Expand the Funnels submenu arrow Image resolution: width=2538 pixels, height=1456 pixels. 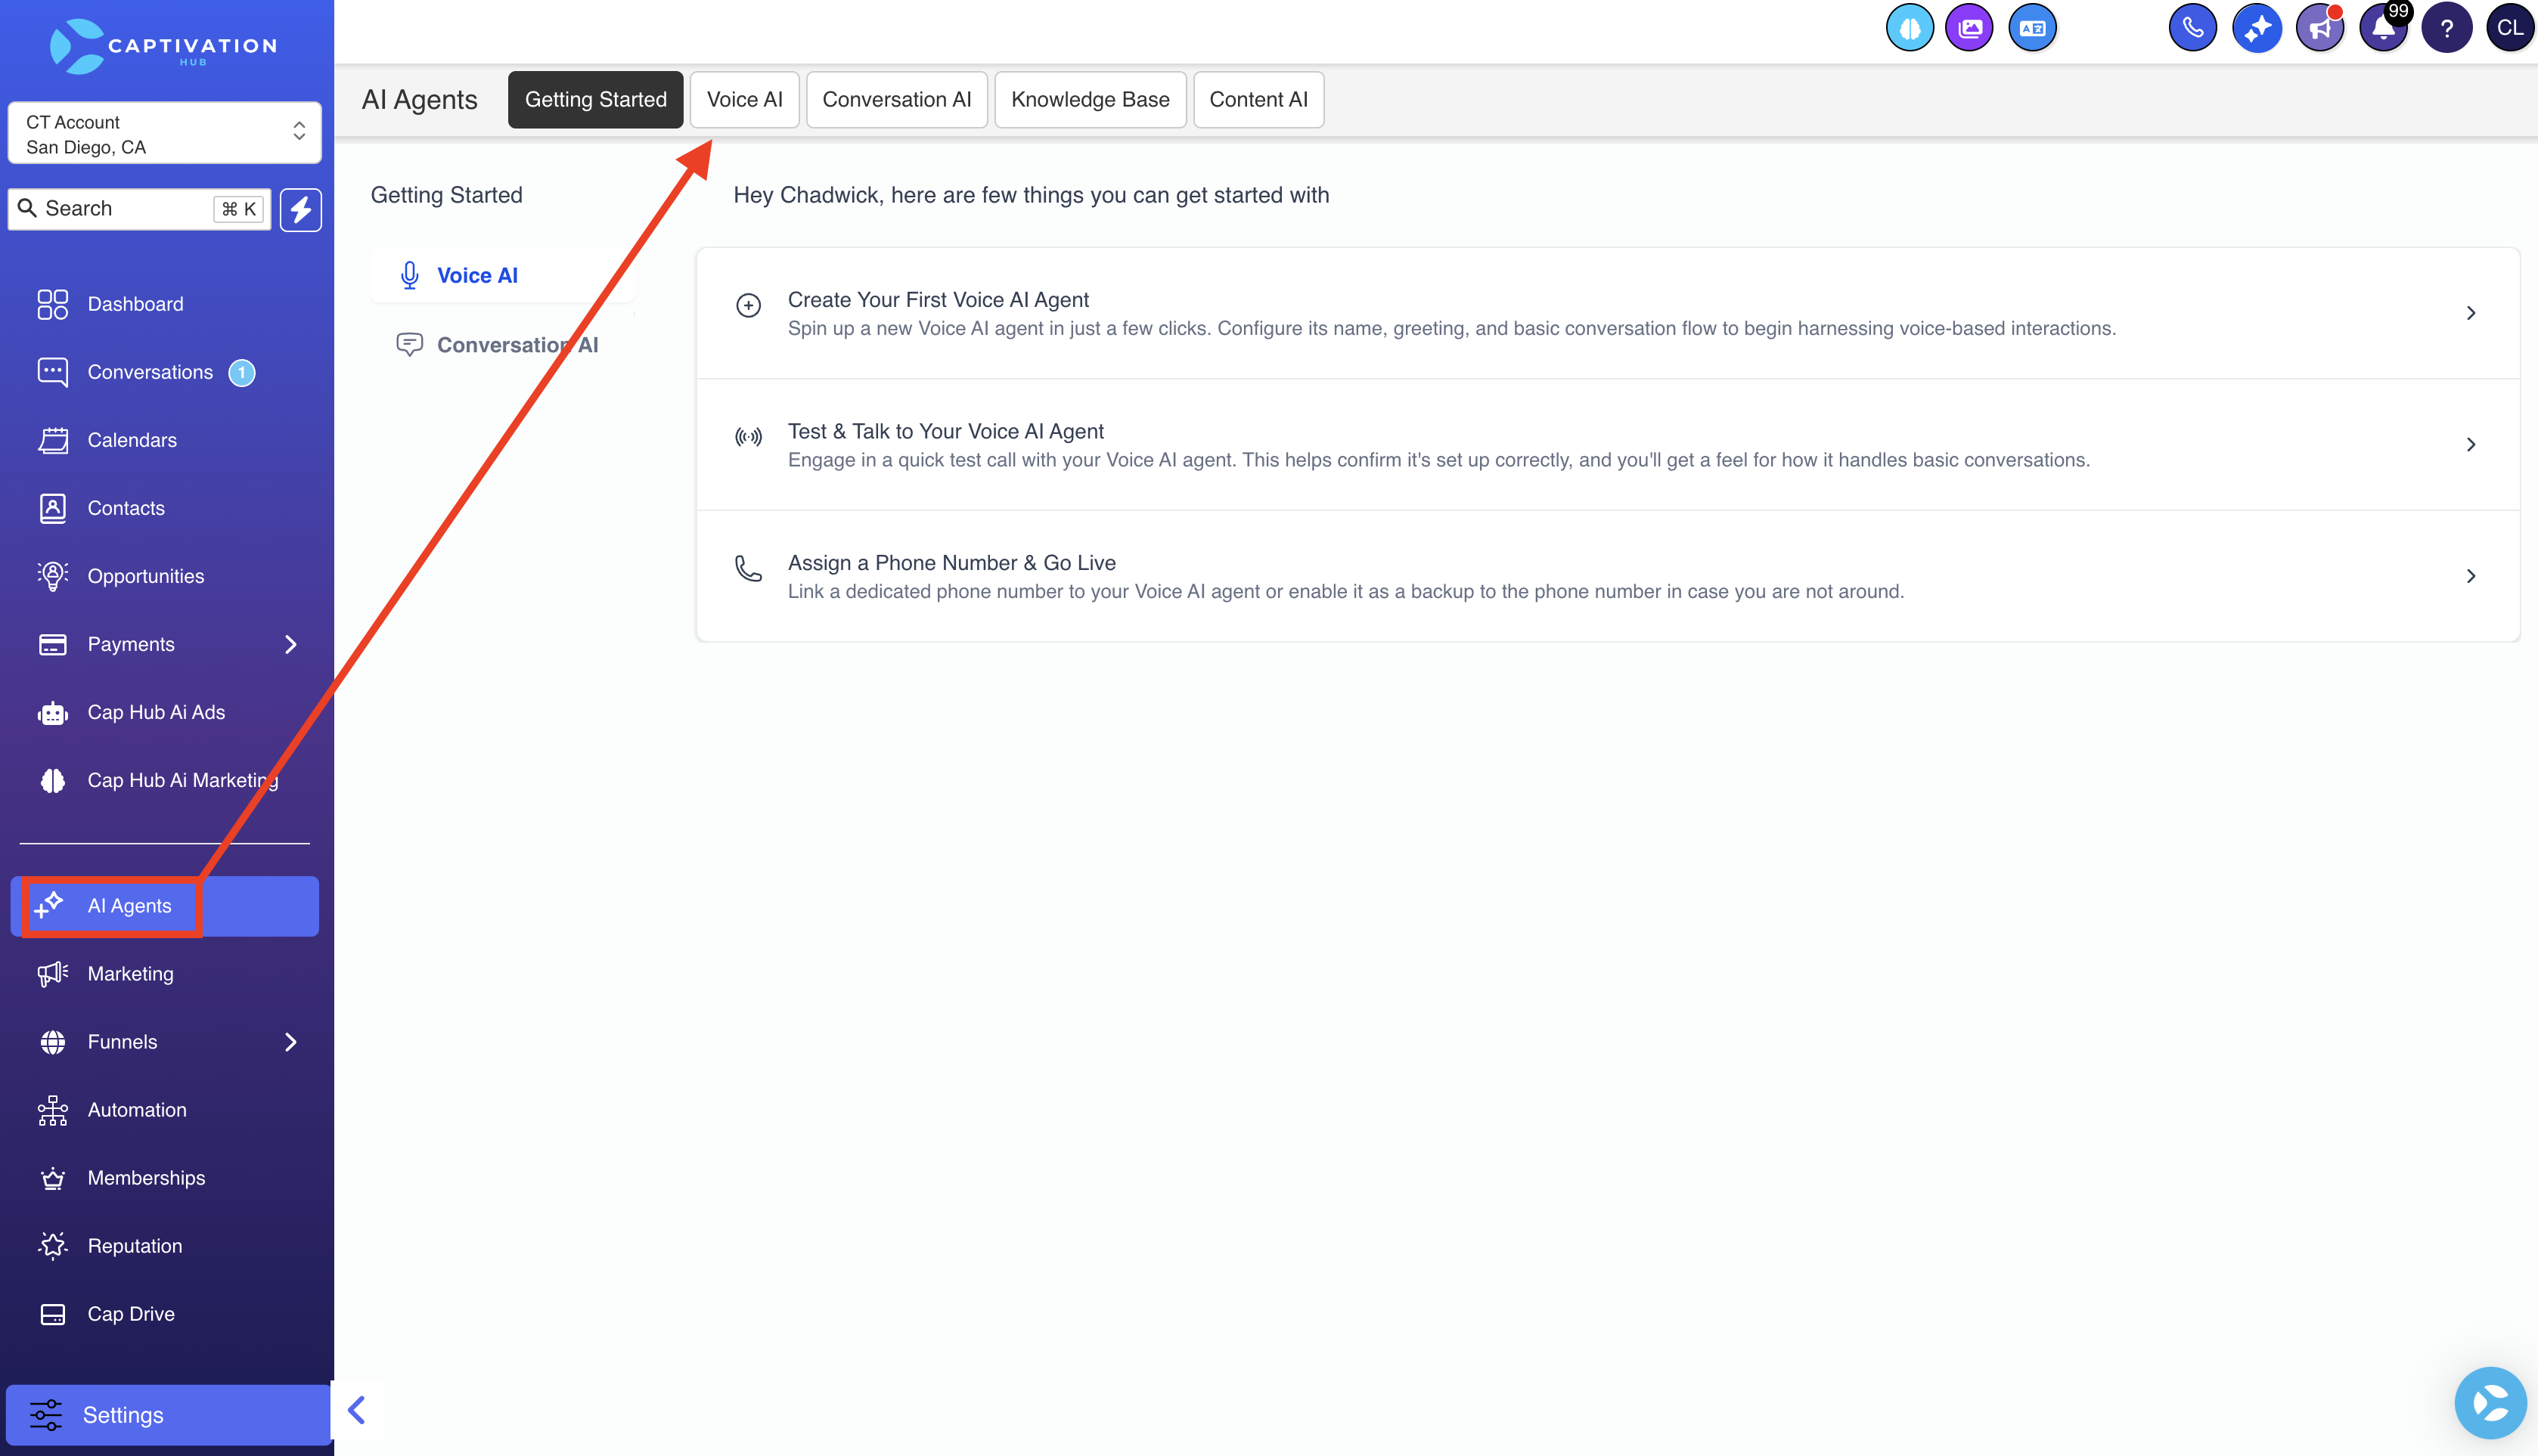click(291, 1042)
